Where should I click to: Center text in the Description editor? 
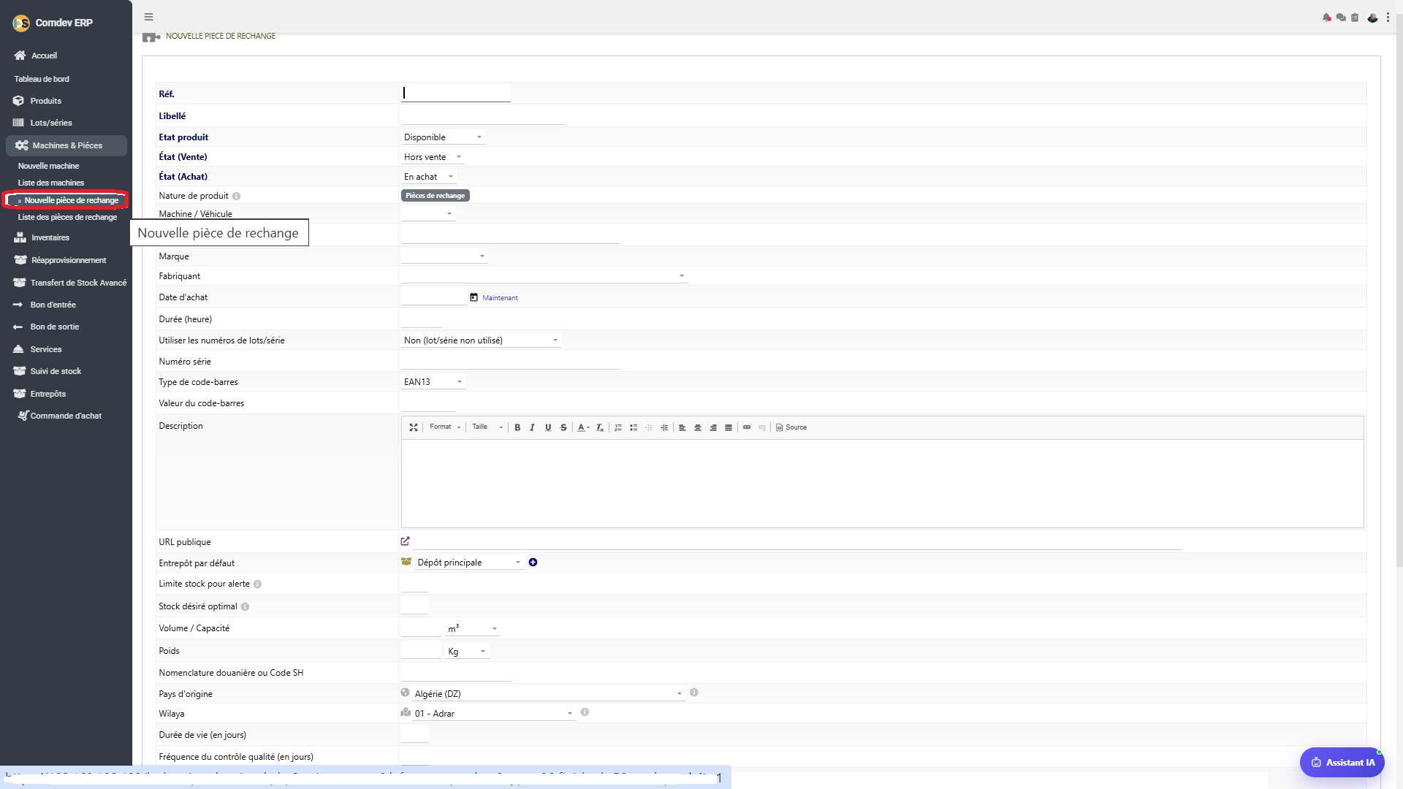click(698, 427)
